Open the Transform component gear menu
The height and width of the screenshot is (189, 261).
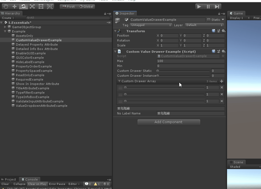point(223,31)
